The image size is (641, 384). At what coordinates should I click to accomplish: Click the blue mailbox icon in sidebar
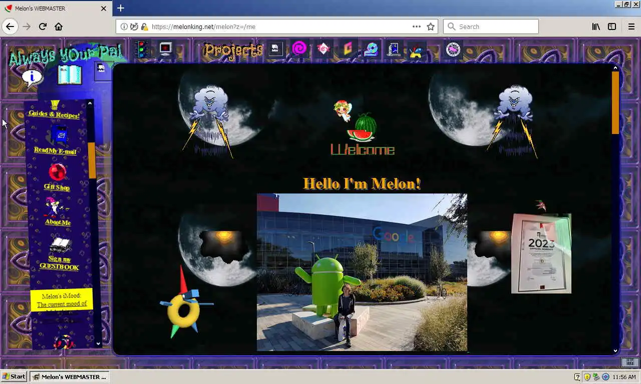click(x=59, y=135)
